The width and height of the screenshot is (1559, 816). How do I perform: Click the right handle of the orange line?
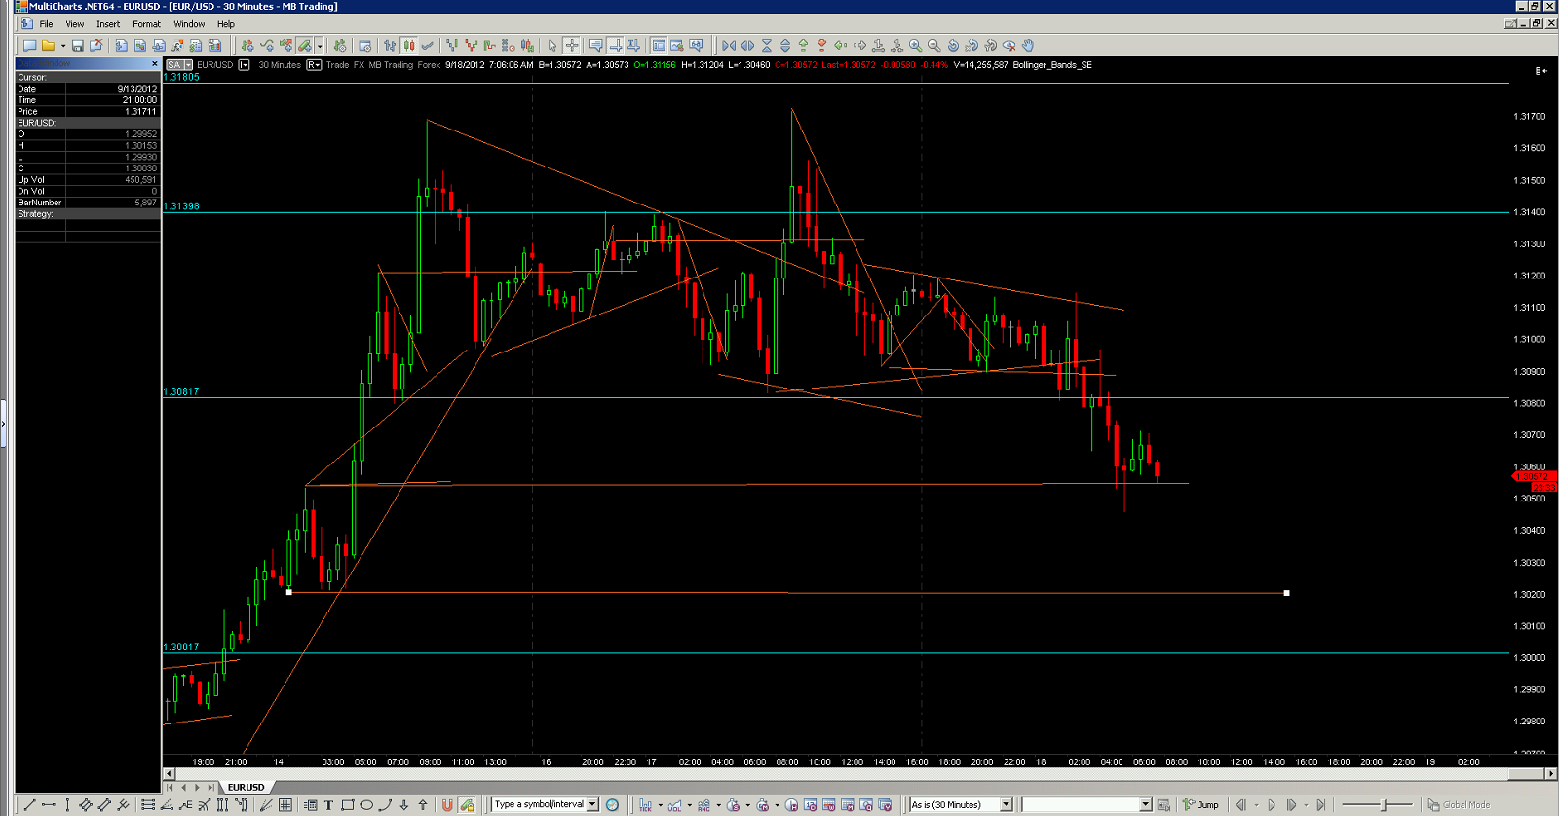(x=1286, y=593)
